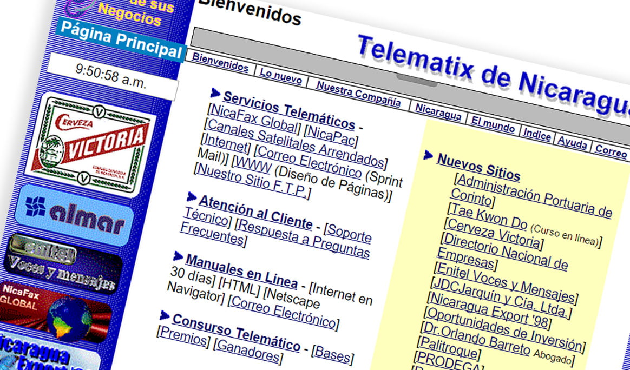Open the Correo tab
This screenshot has width=630, height=370.
coord(611,151)
